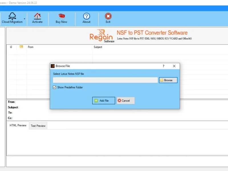Click the dialog help question mark
The width and height of the screenshot is (228, 171).
tap(163, 66)
